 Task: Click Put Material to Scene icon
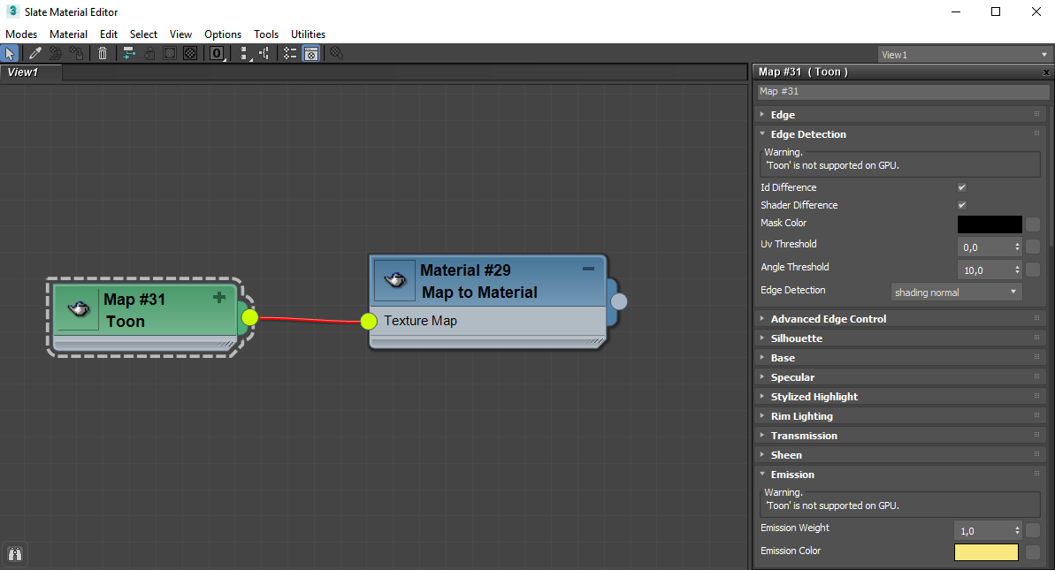pos(56,53)
